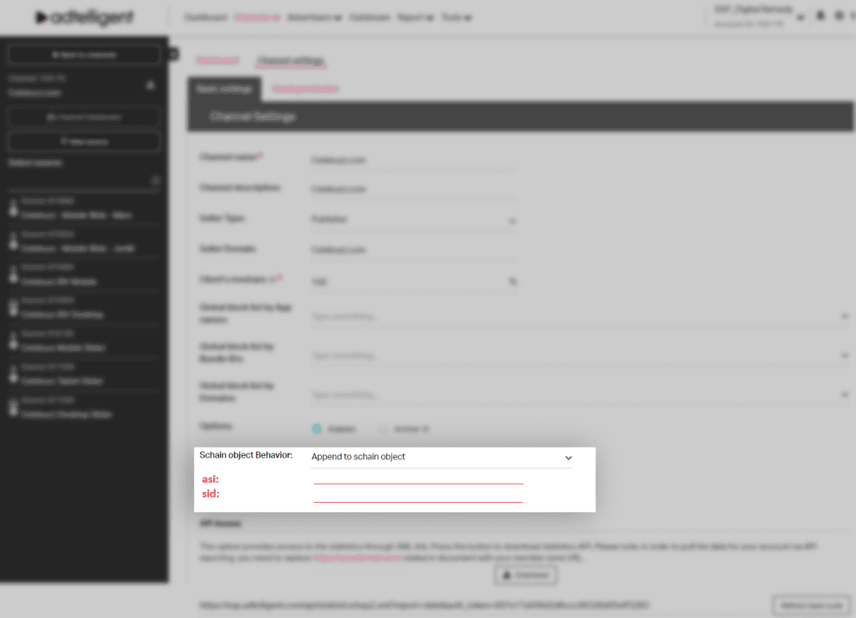Select the Enabled radio option
Viewport: 856px width, 618px height.
317,428
